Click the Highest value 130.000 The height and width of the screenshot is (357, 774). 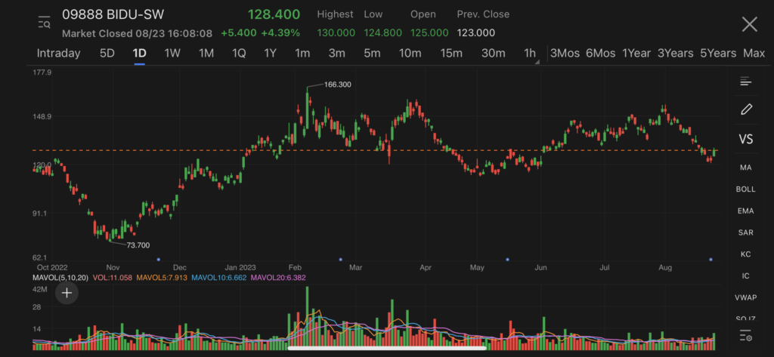336,33
